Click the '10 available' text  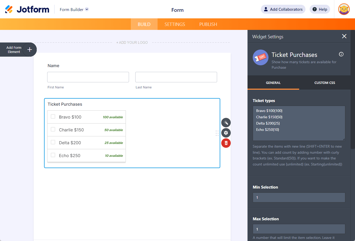tap(114, 156)
